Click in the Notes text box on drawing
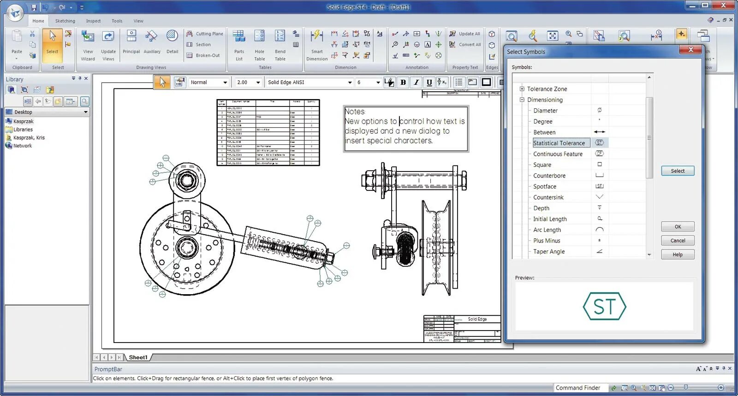The width and height of the screenshot is (738, 396). pos(405,129)
